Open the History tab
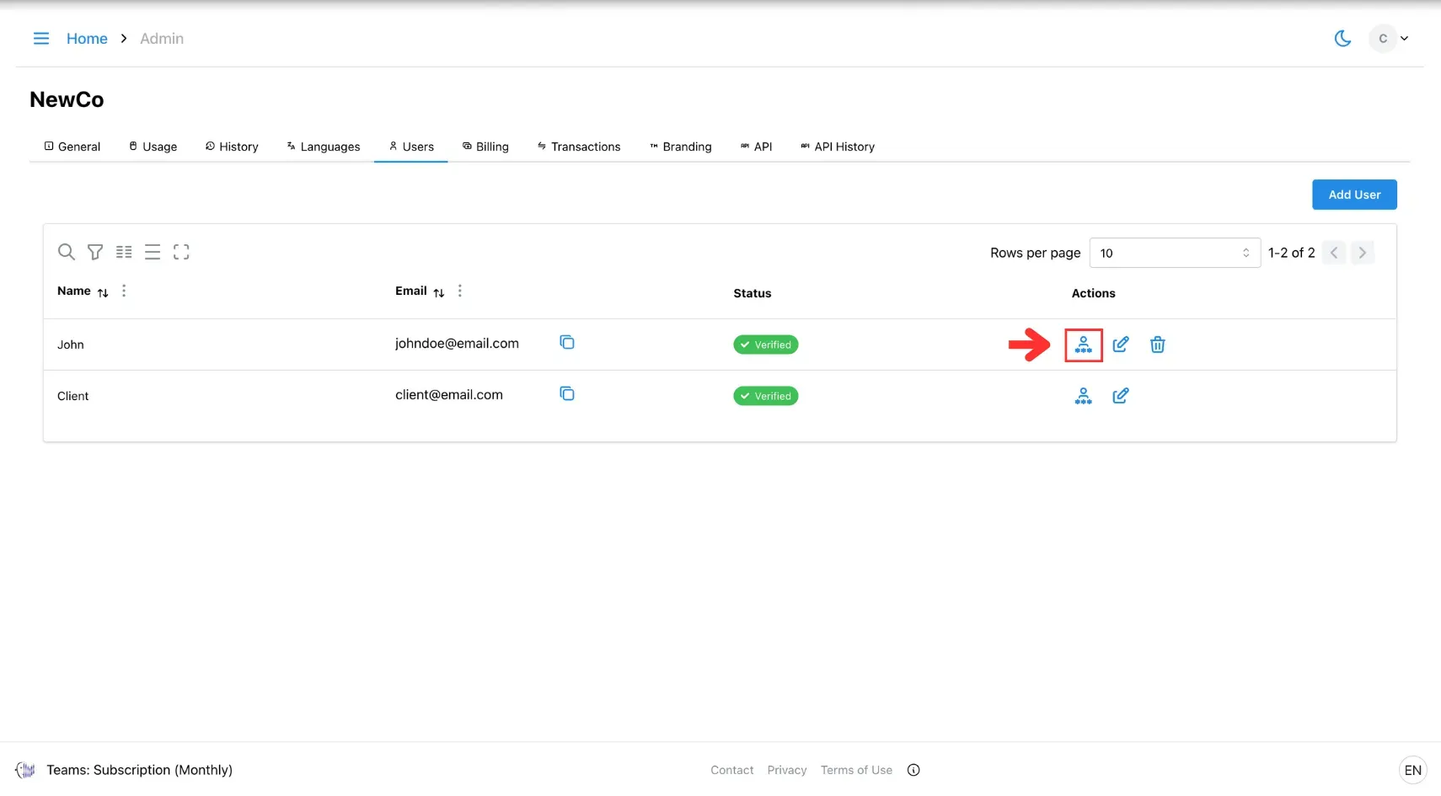The height and width of the screenshot is (796, 1441). point(232,147)
